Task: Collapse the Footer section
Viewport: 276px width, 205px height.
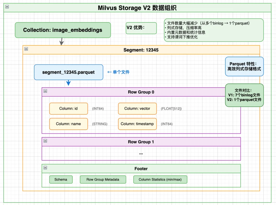Action: coord(45,168)
